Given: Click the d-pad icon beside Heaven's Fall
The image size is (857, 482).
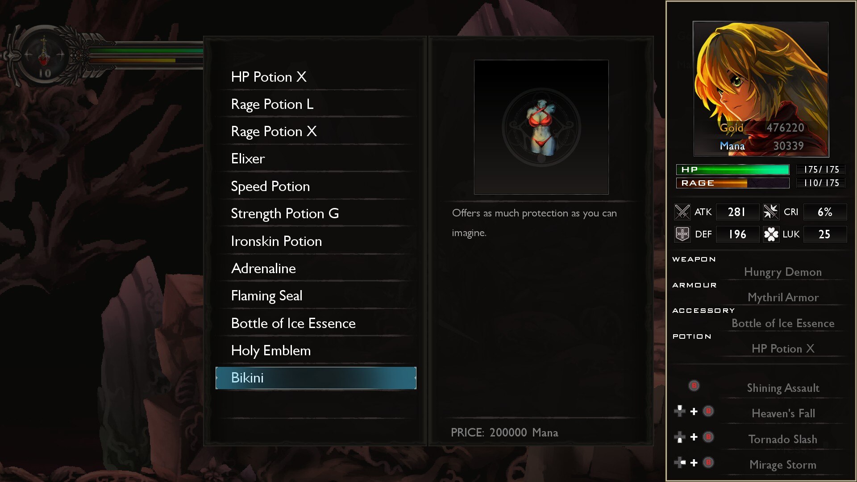Looking at the screenshot, I should 680,411.
